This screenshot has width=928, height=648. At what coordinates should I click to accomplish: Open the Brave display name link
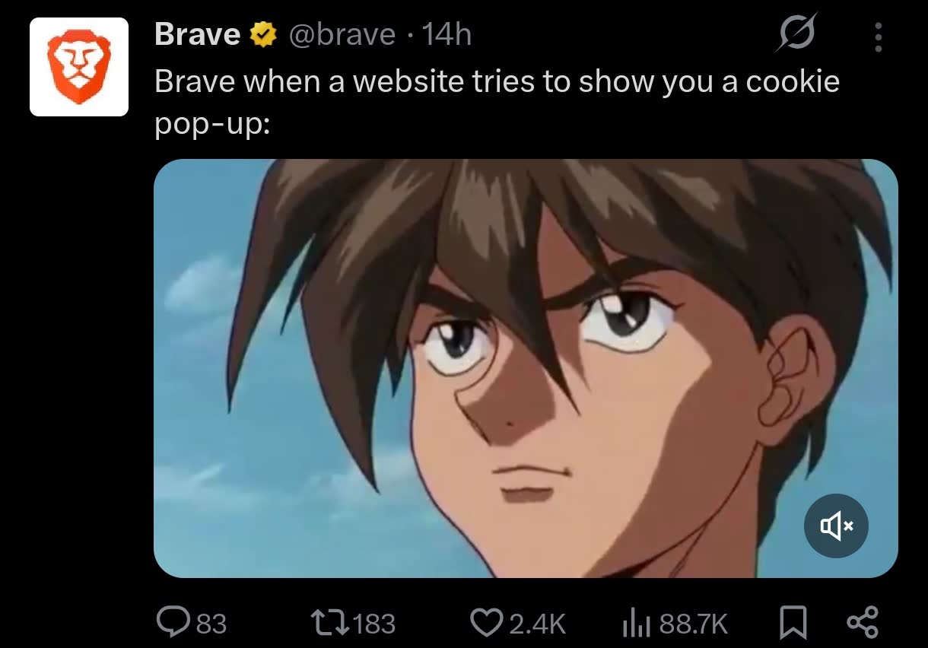[x=197, y=34]
